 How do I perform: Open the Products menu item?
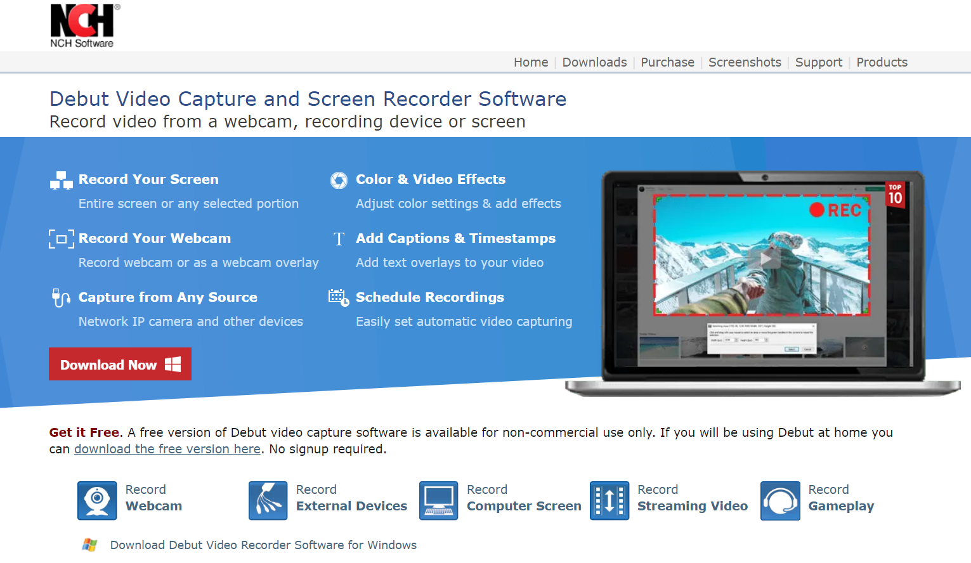pos(882,62)
